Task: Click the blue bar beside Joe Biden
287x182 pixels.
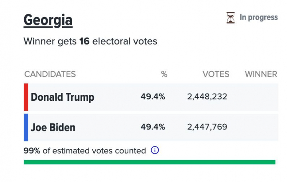Action: pos(26,127)
